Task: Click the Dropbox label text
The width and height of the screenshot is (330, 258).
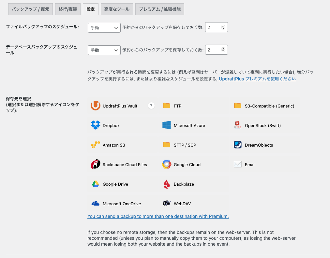Action: (111, 125)
